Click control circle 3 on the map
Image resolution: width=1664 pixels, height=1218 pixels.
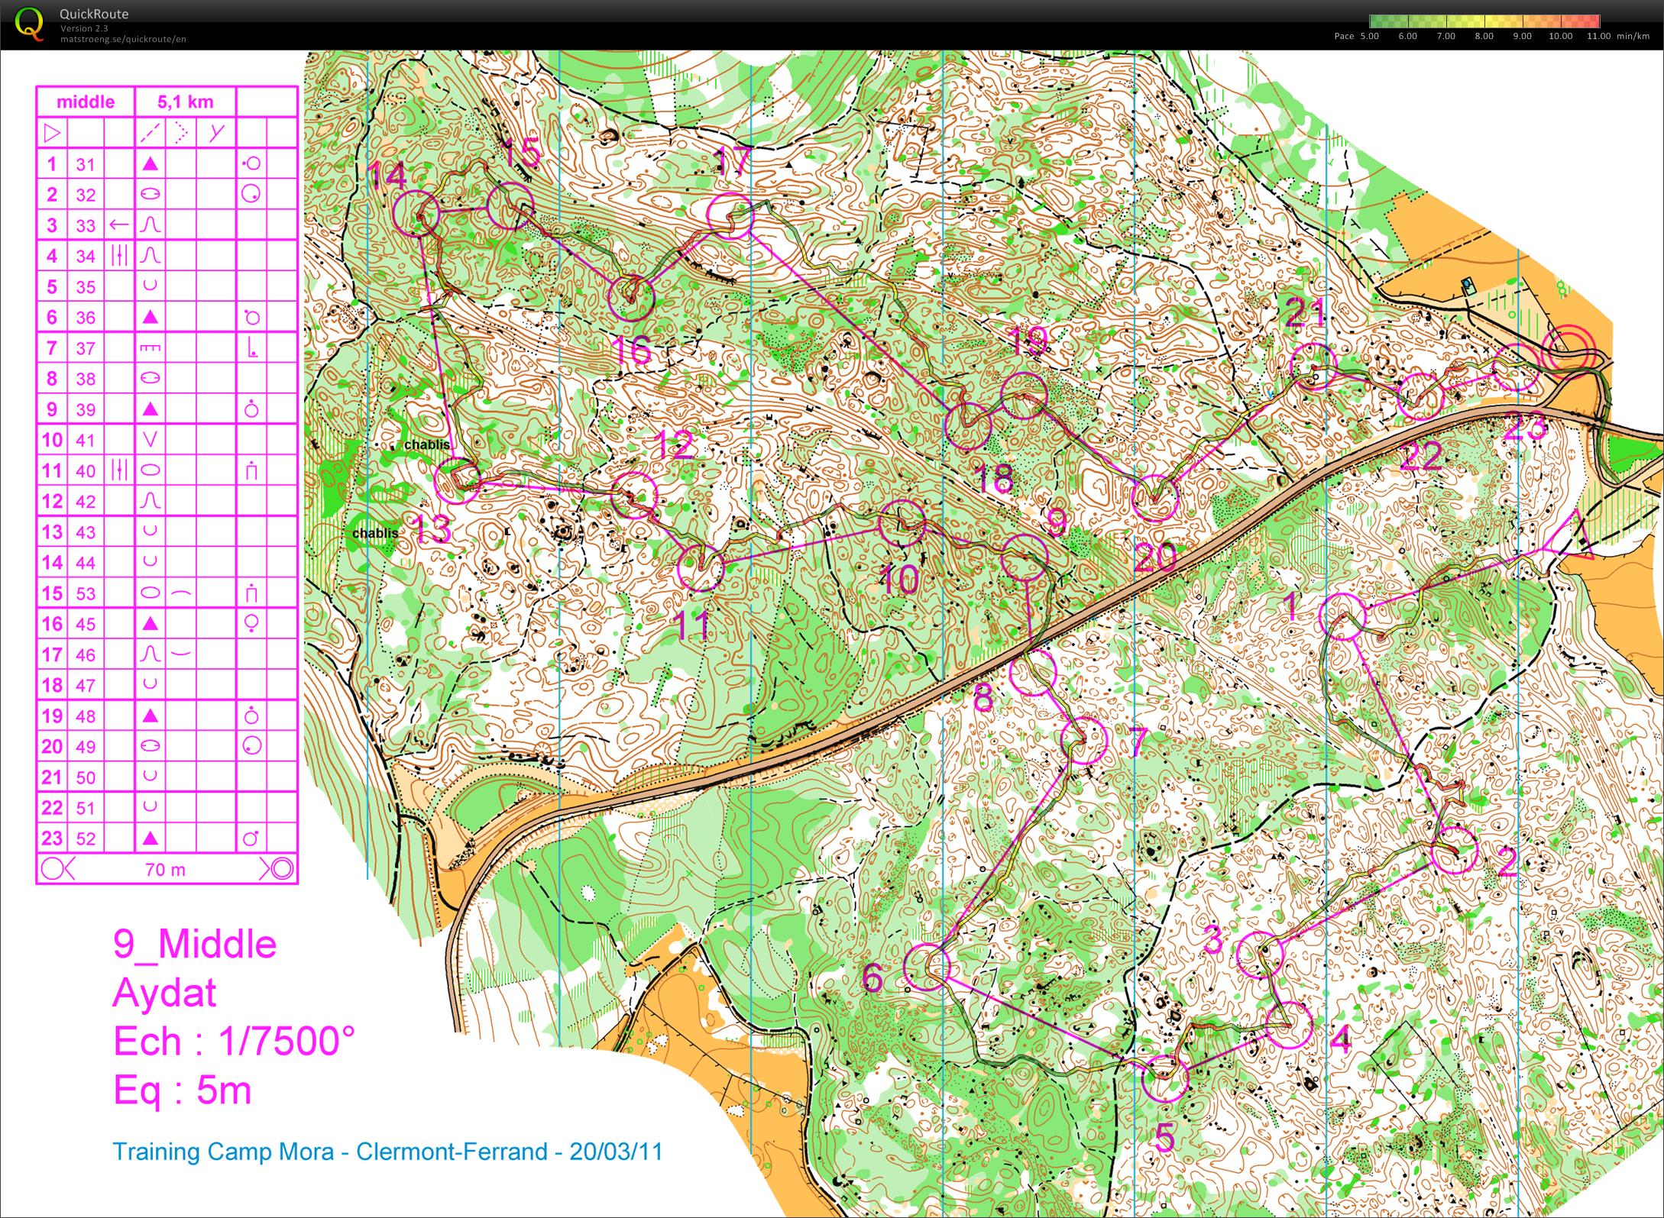(1259, 955)
